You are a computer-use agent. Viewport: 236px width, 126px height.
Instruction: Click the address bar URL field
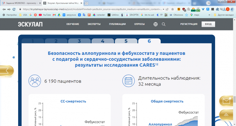(x=92, y=9)
